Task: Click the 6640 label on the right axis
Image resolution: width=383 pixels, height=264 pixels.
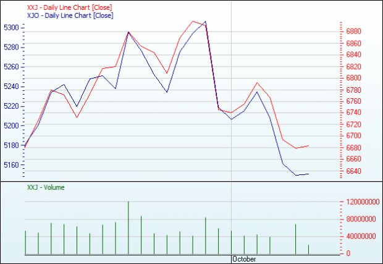Action: coord(354,171)
